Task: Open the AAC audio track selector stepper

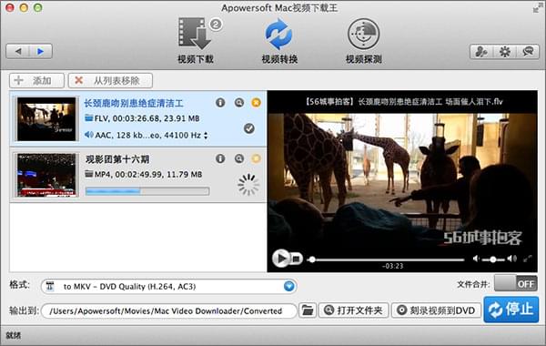Action: point(206,136)
